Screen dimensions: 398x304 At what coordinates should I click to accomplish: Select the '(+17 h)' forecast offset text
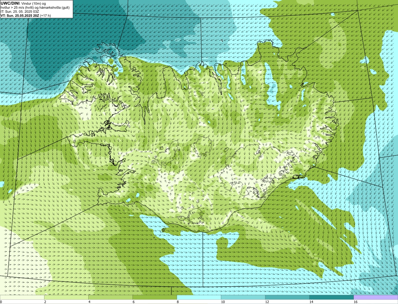[x=45, y=16]
